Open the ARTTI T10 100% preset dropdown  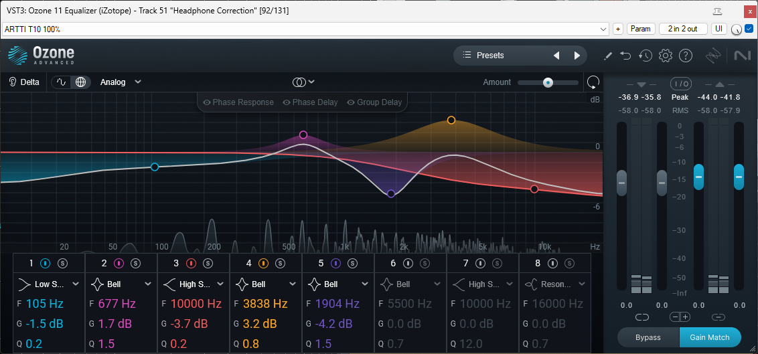(305, 29)
